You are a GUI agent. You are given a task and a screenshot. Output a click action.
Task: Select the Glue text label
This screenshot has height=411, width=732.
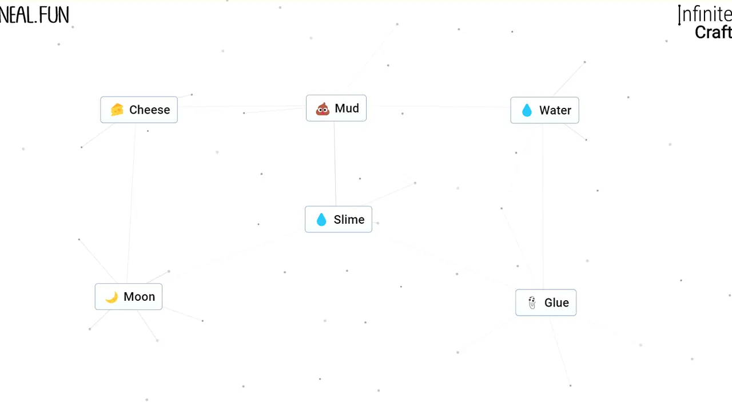click(556, 303)
